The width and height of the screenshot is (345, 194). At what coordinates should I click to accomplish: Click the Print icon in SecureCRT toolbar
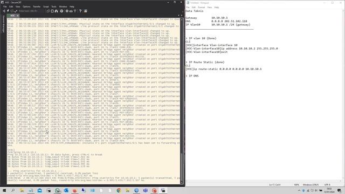coord(61,11)
